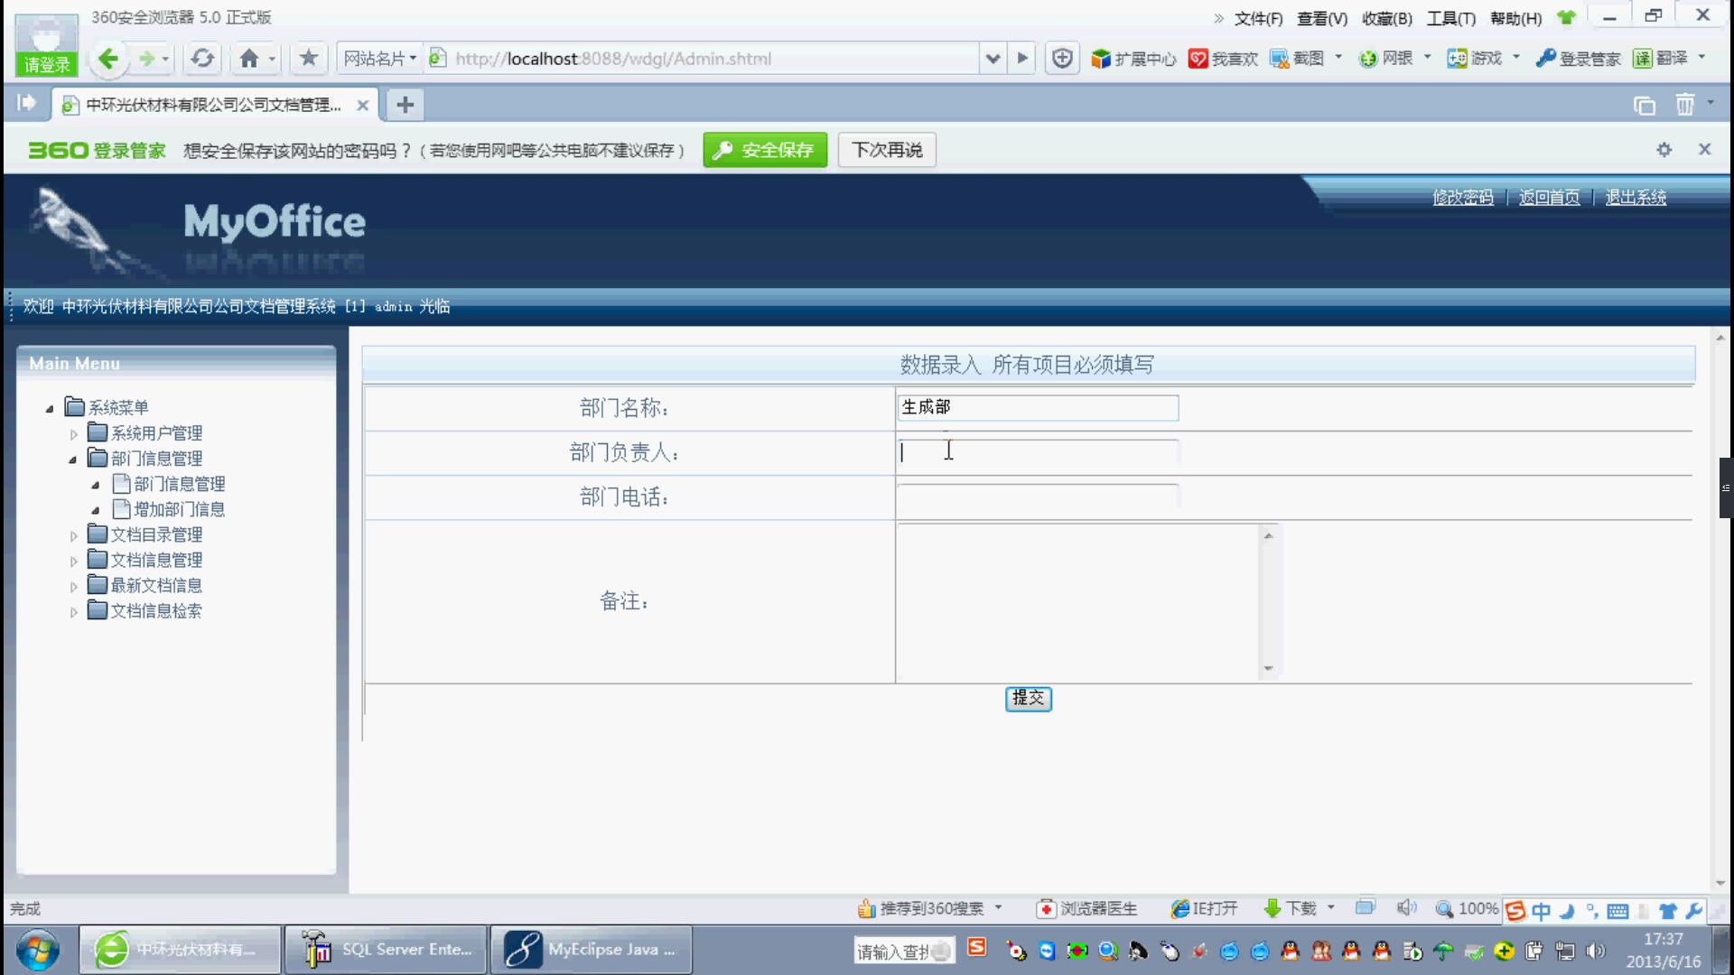This screenshot has width=1734, height=975.
Task: Bookmark page with the star icon
Action: coord(308,58)
